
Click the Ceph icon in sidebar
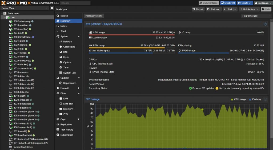click(x=58, y=119)
